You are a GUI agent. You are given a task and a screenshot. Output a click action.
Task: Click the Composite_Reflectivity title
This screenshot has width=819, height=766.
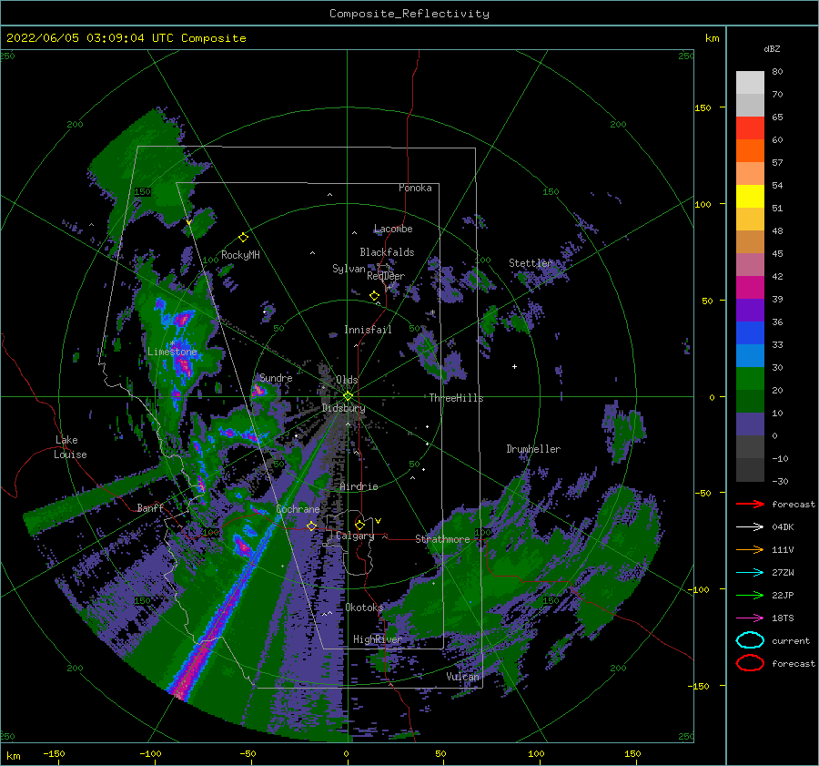click(x=409, y=14)
